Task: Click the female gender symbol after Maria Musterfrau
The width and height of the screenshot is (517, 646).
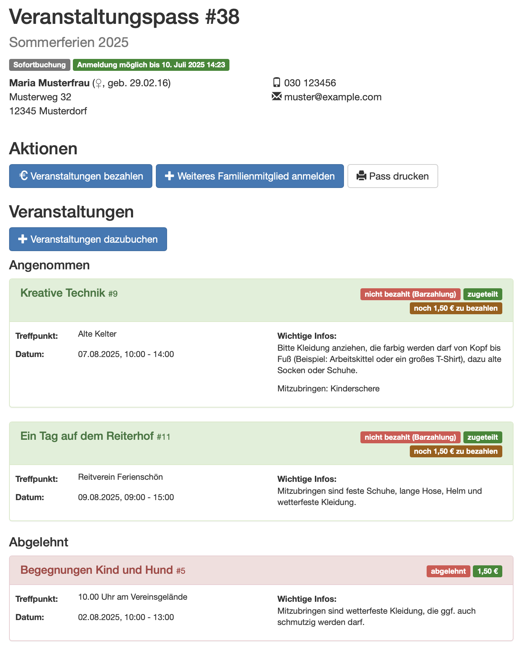Action: tap(98, 83)
